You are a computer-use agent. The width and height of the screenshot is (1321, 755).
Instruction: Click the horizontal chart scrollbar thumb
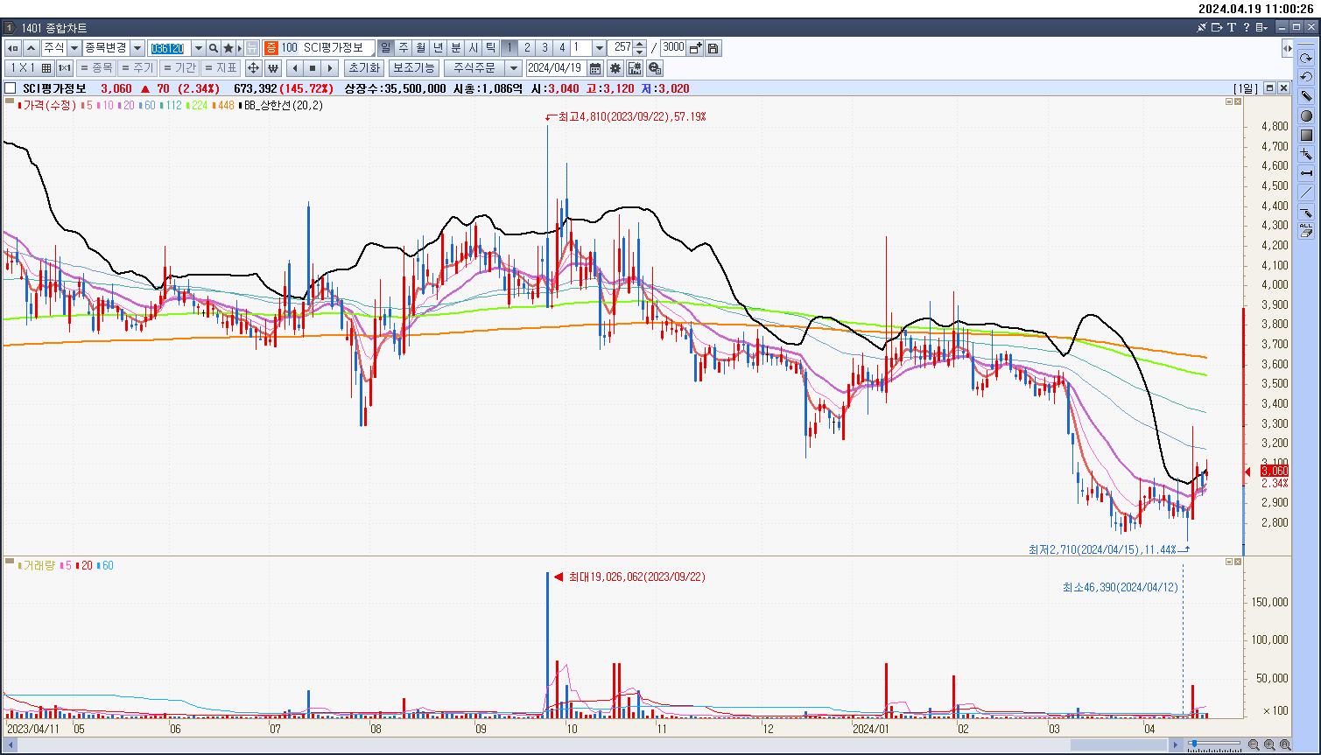point(1121,745)
